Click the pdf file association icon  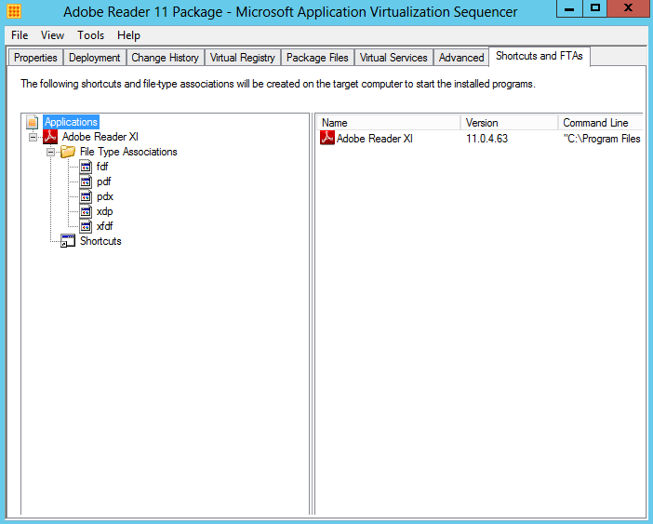86,181
